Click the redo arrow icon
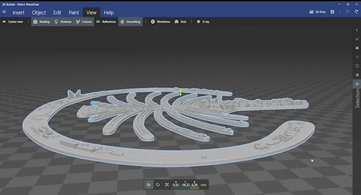Viewport: 361px width, 195px height. (356, 12)
